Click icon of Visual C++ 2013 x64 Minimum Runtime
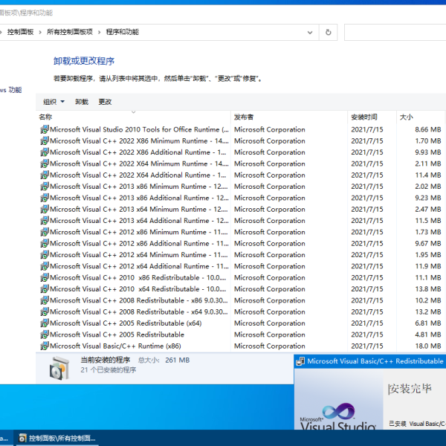446x446 pixels. click(45, 209)
